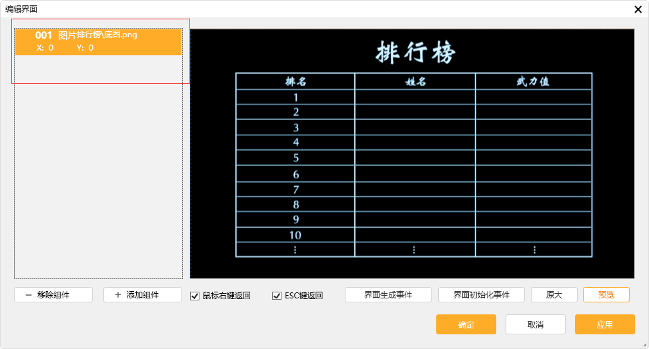This screenshot has width=649, height=349.
Task: Open the 界面生成事件 editor
Action: point(388,295)
